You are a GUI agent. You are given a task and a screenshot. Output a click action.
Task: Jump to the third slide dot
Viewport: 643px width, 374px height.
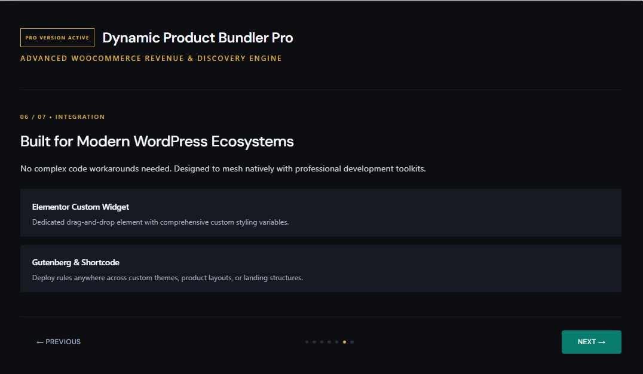[x=322, y=342]
